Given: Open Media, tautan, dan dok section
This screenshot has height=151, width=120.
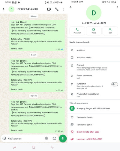Looking at the screenshot, I should pos(94,42).
